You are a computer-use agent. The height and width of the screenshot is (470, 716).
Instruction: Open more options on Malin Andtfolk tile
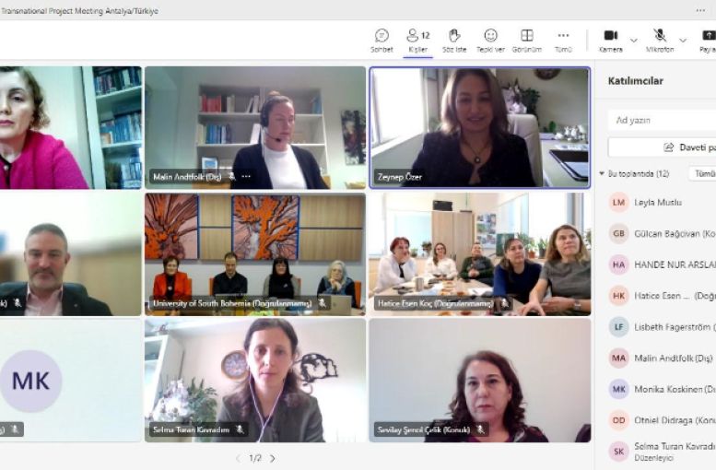coord(246,176)
